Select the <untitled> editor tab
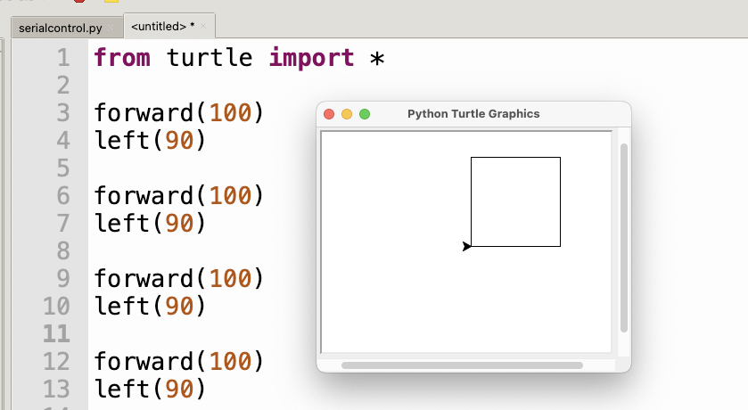 click(x=162, y=27)
